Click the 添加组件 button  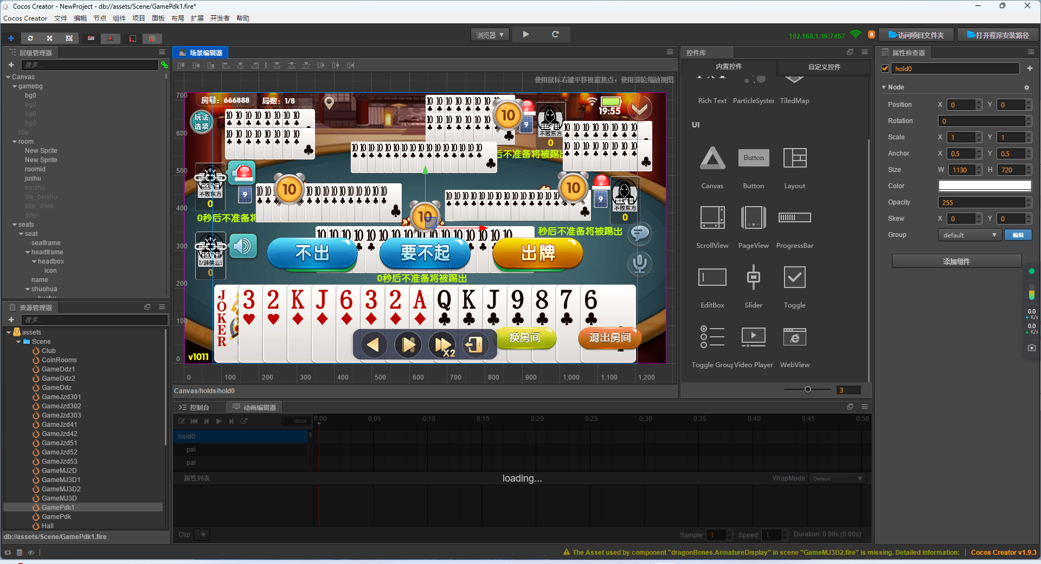[x=956, y=261]
